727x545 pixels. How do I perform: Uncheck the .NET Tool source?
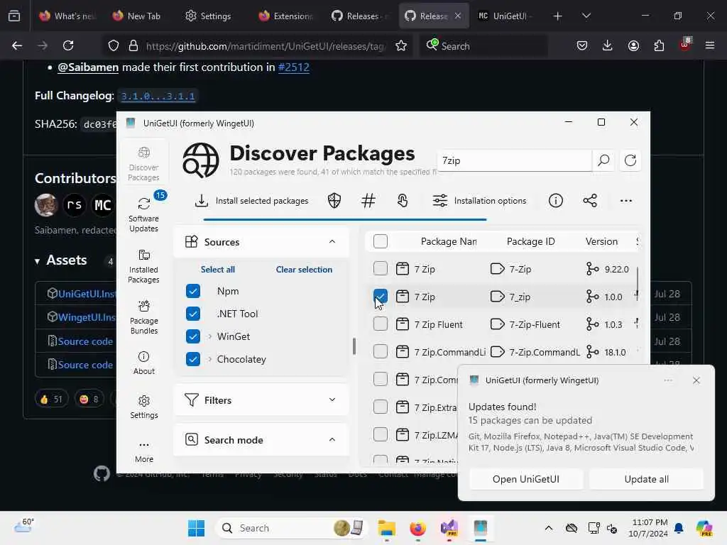[x=193, y=314]
